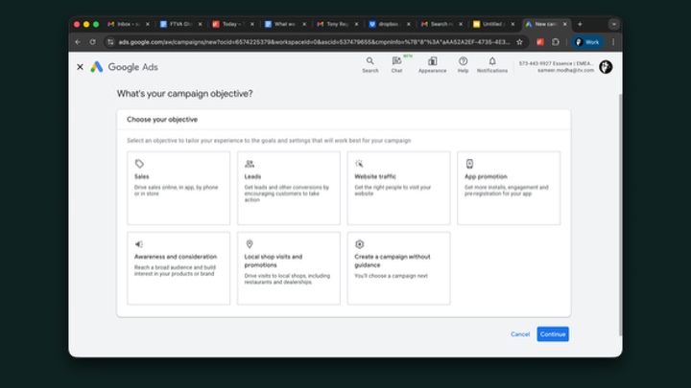This screenshot has width=691, height=388.
Task: Bookmark the page with star icon
Action: pos(519,42)
